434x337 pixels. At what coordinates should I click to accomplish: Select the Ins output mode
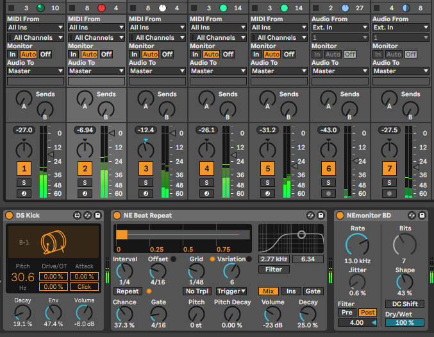click(x=290, y=291)
